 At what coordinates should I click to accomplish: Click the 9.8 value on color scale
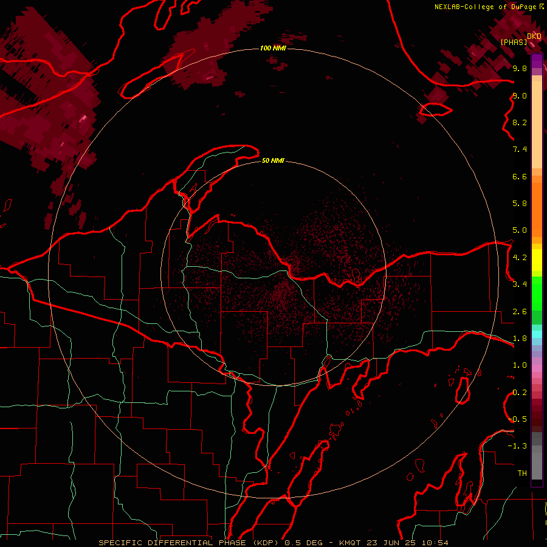[x=520, y=68]
